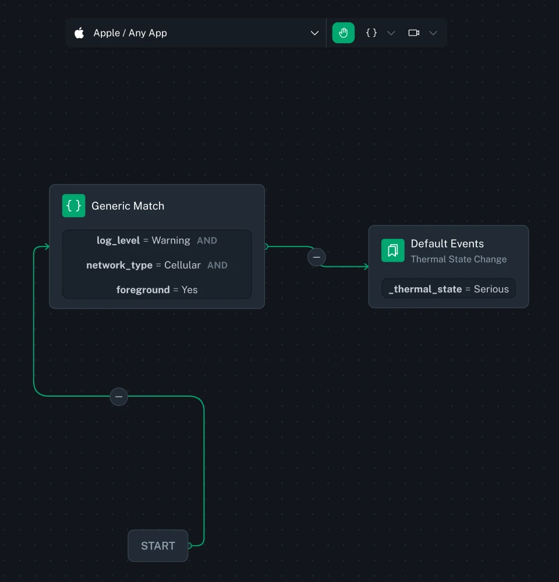Click the braces icon on the Generic Match node

click(73, 206)
